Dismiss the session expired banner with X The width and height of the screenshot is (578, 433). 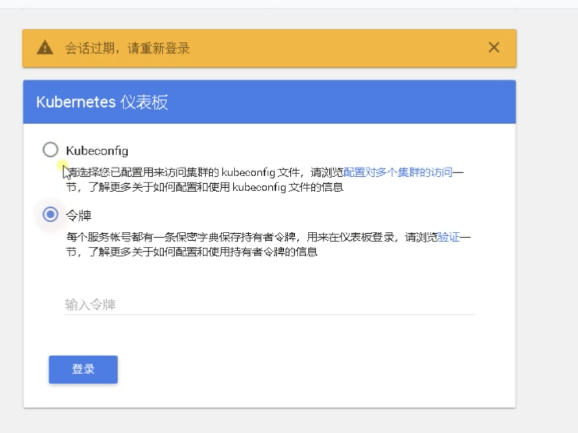click(x=494, y=48)
